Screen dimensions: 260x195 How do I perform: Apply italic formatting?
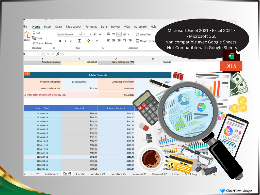tap(65, 41)
